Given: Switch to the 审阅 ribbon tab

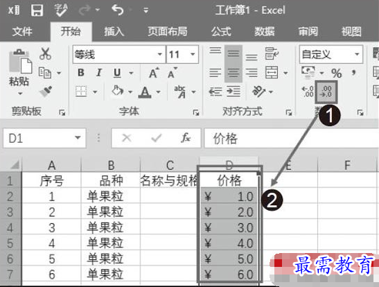Looking at the screenshot, I should (308, 32).
